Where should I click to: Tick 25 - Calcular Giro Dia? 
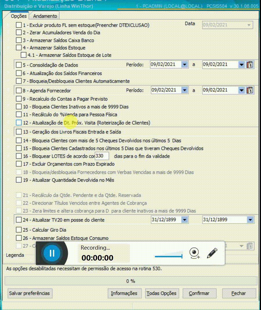click(19, 230)
